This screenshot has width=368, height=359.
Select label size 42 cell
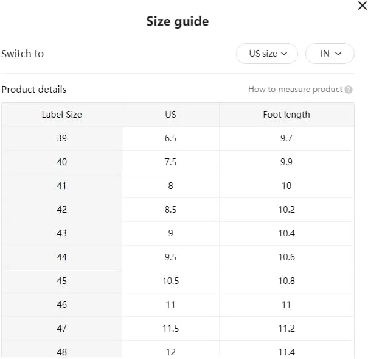62,210
